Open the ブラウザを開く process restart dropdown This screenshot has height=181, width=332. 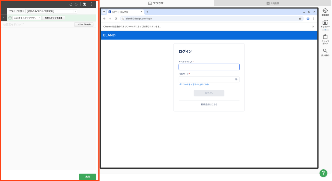[75, 11]
